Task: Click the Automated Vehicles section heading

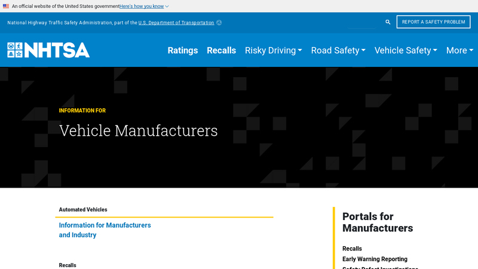Action: [x=83, y=210]
